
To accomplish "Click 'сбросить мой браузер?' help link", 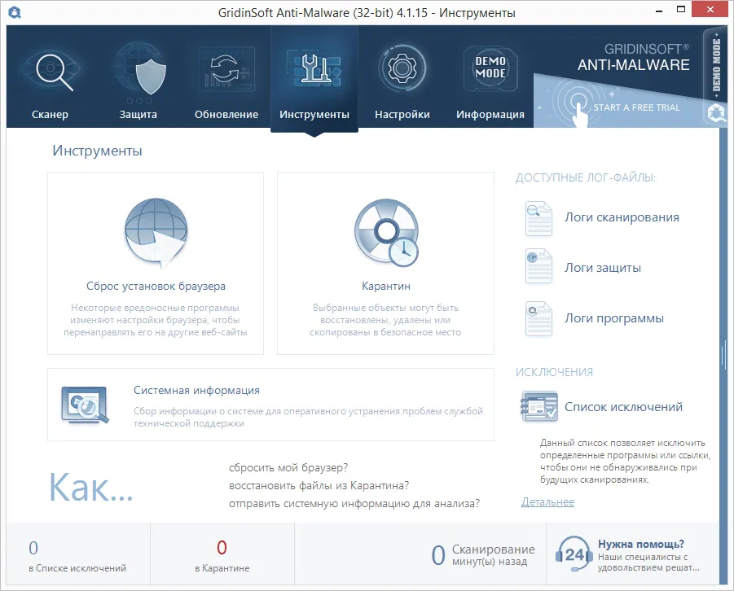I will click(288, 468).
